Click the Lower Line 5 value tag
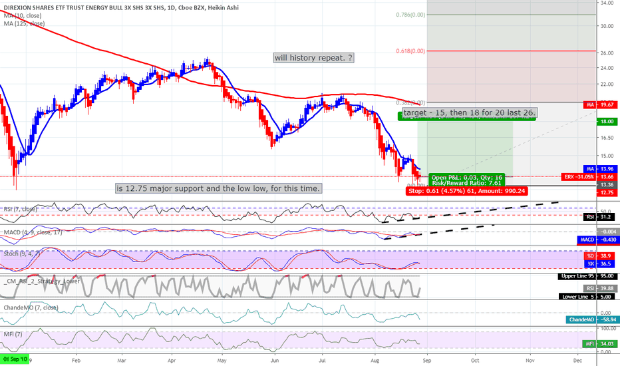The height and width of the screenshot is (366, 620). coord(587,297)
